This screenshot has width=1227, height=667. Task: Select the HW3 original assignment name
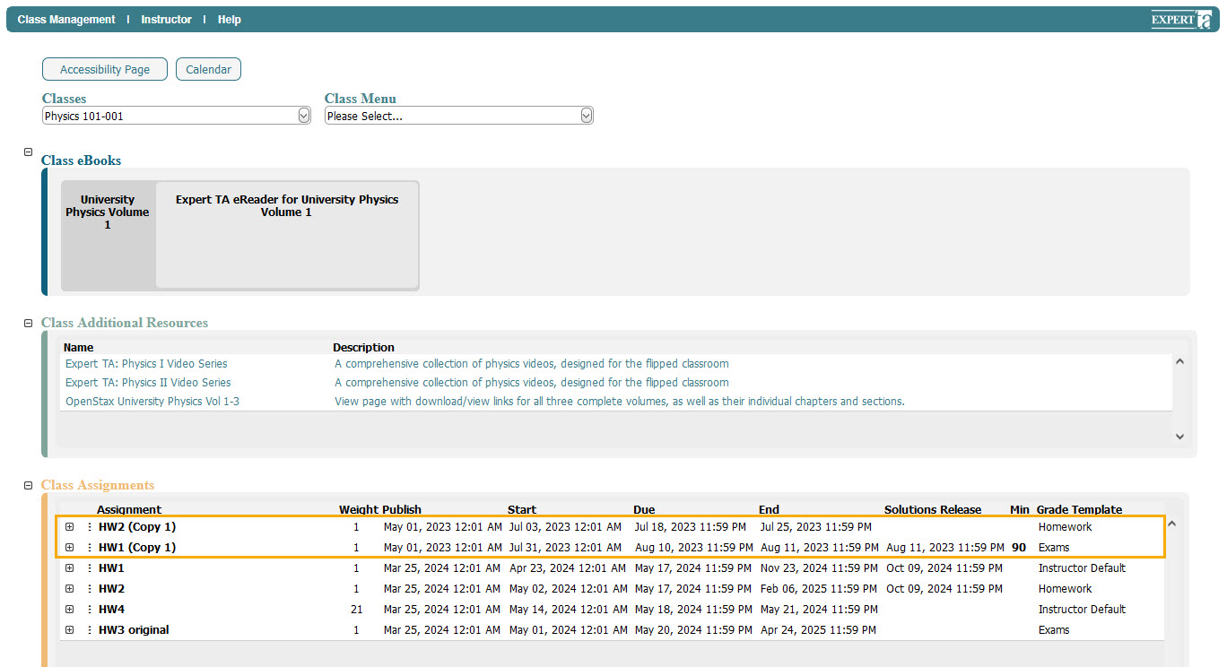click(x=134, y=630)
